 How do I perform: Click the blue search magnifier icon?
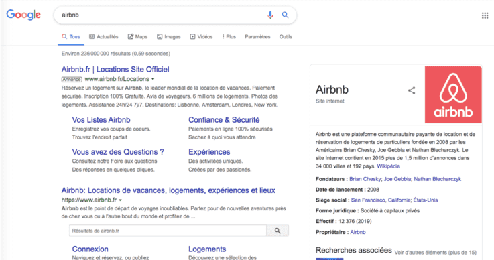(285, 15)
